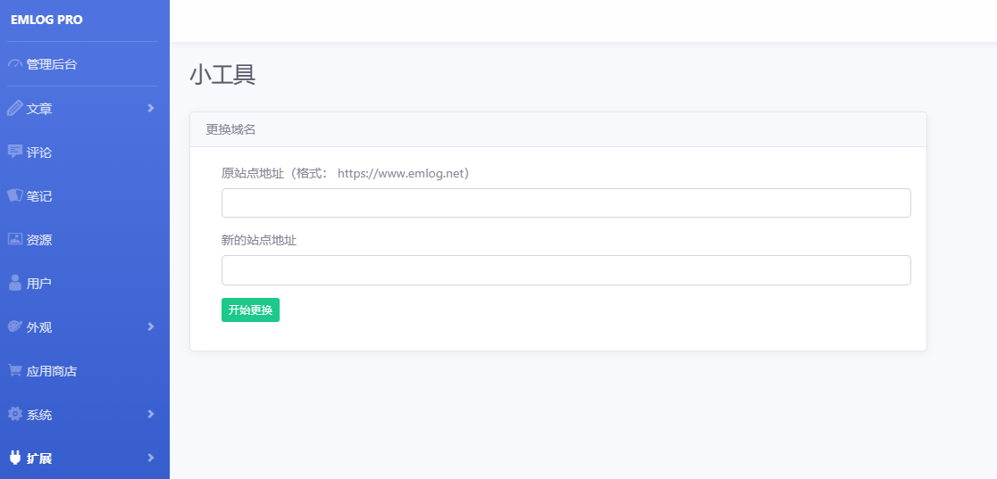Click the 小工具 page heading

[x=222, y=76]
